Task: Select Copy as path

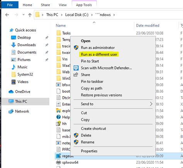Action: tap(91, 88)
